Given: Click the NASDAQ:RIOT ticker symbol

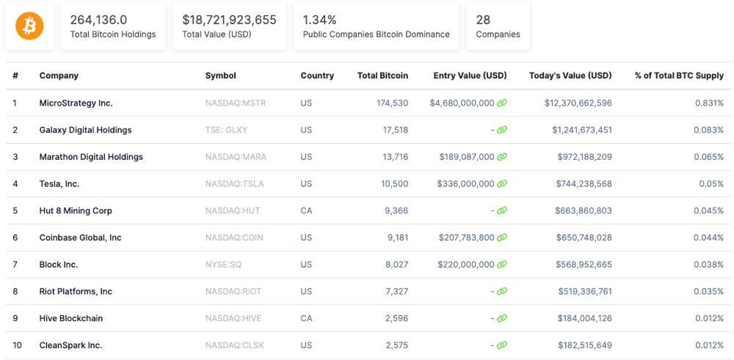Looking at the screenshot, I should (x=233, y=291).
